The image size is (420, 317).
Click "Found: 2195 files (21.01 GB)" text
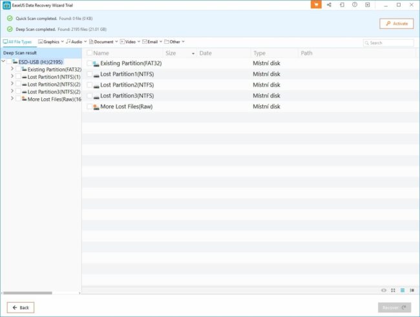(82, 29)
